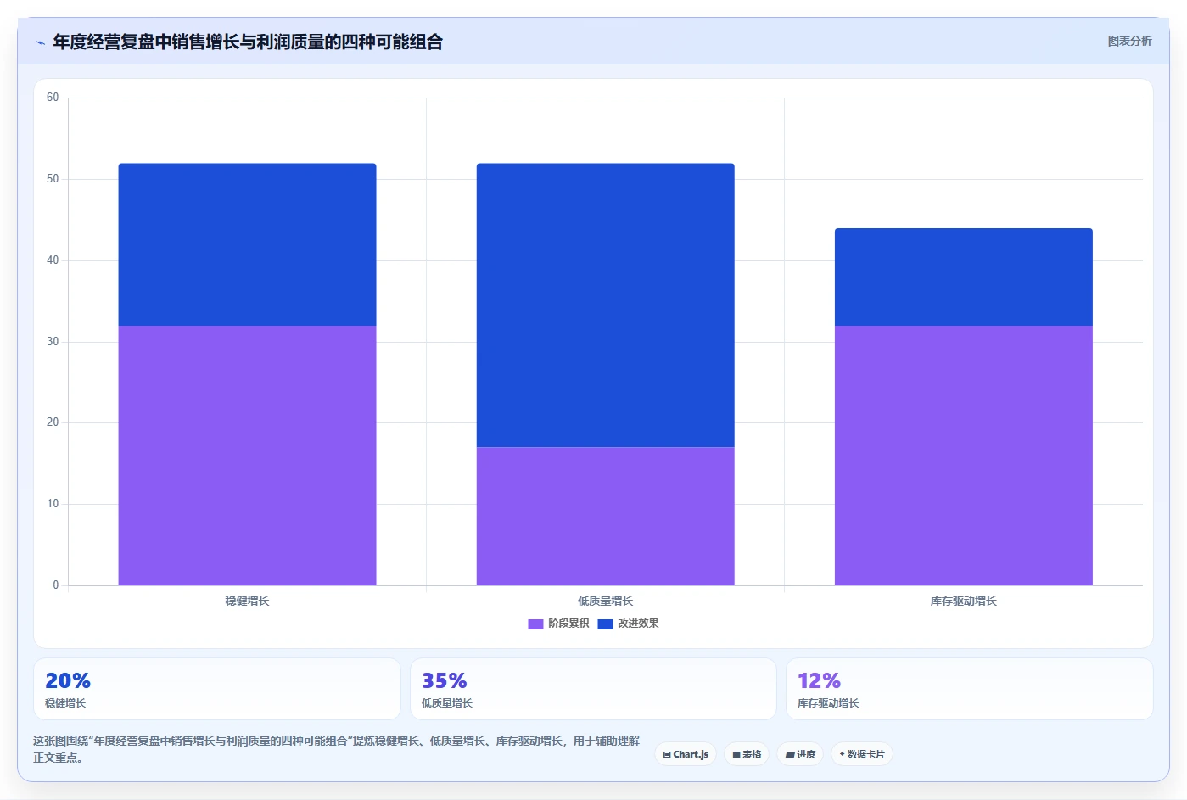This screenshot has height=800, width=1187.
Task: Open the 20% 稳健增长 data card
Action: click(x=217, y=689)
